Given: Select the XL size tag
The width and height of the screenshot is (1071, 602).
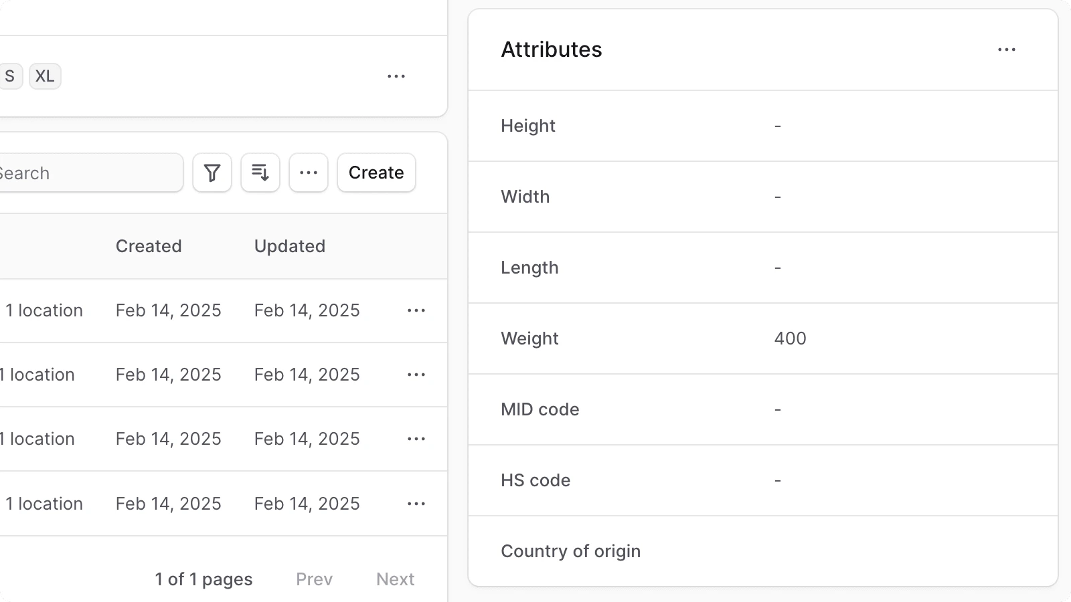Looking at the screenshot, I should pos(45,76).
